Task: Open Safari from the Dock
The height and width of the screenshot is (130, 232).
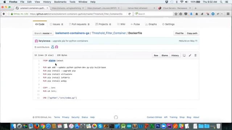Action: tap(48, 126)
